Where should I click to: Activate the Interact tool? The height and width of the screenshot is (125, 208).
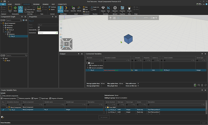21,10
